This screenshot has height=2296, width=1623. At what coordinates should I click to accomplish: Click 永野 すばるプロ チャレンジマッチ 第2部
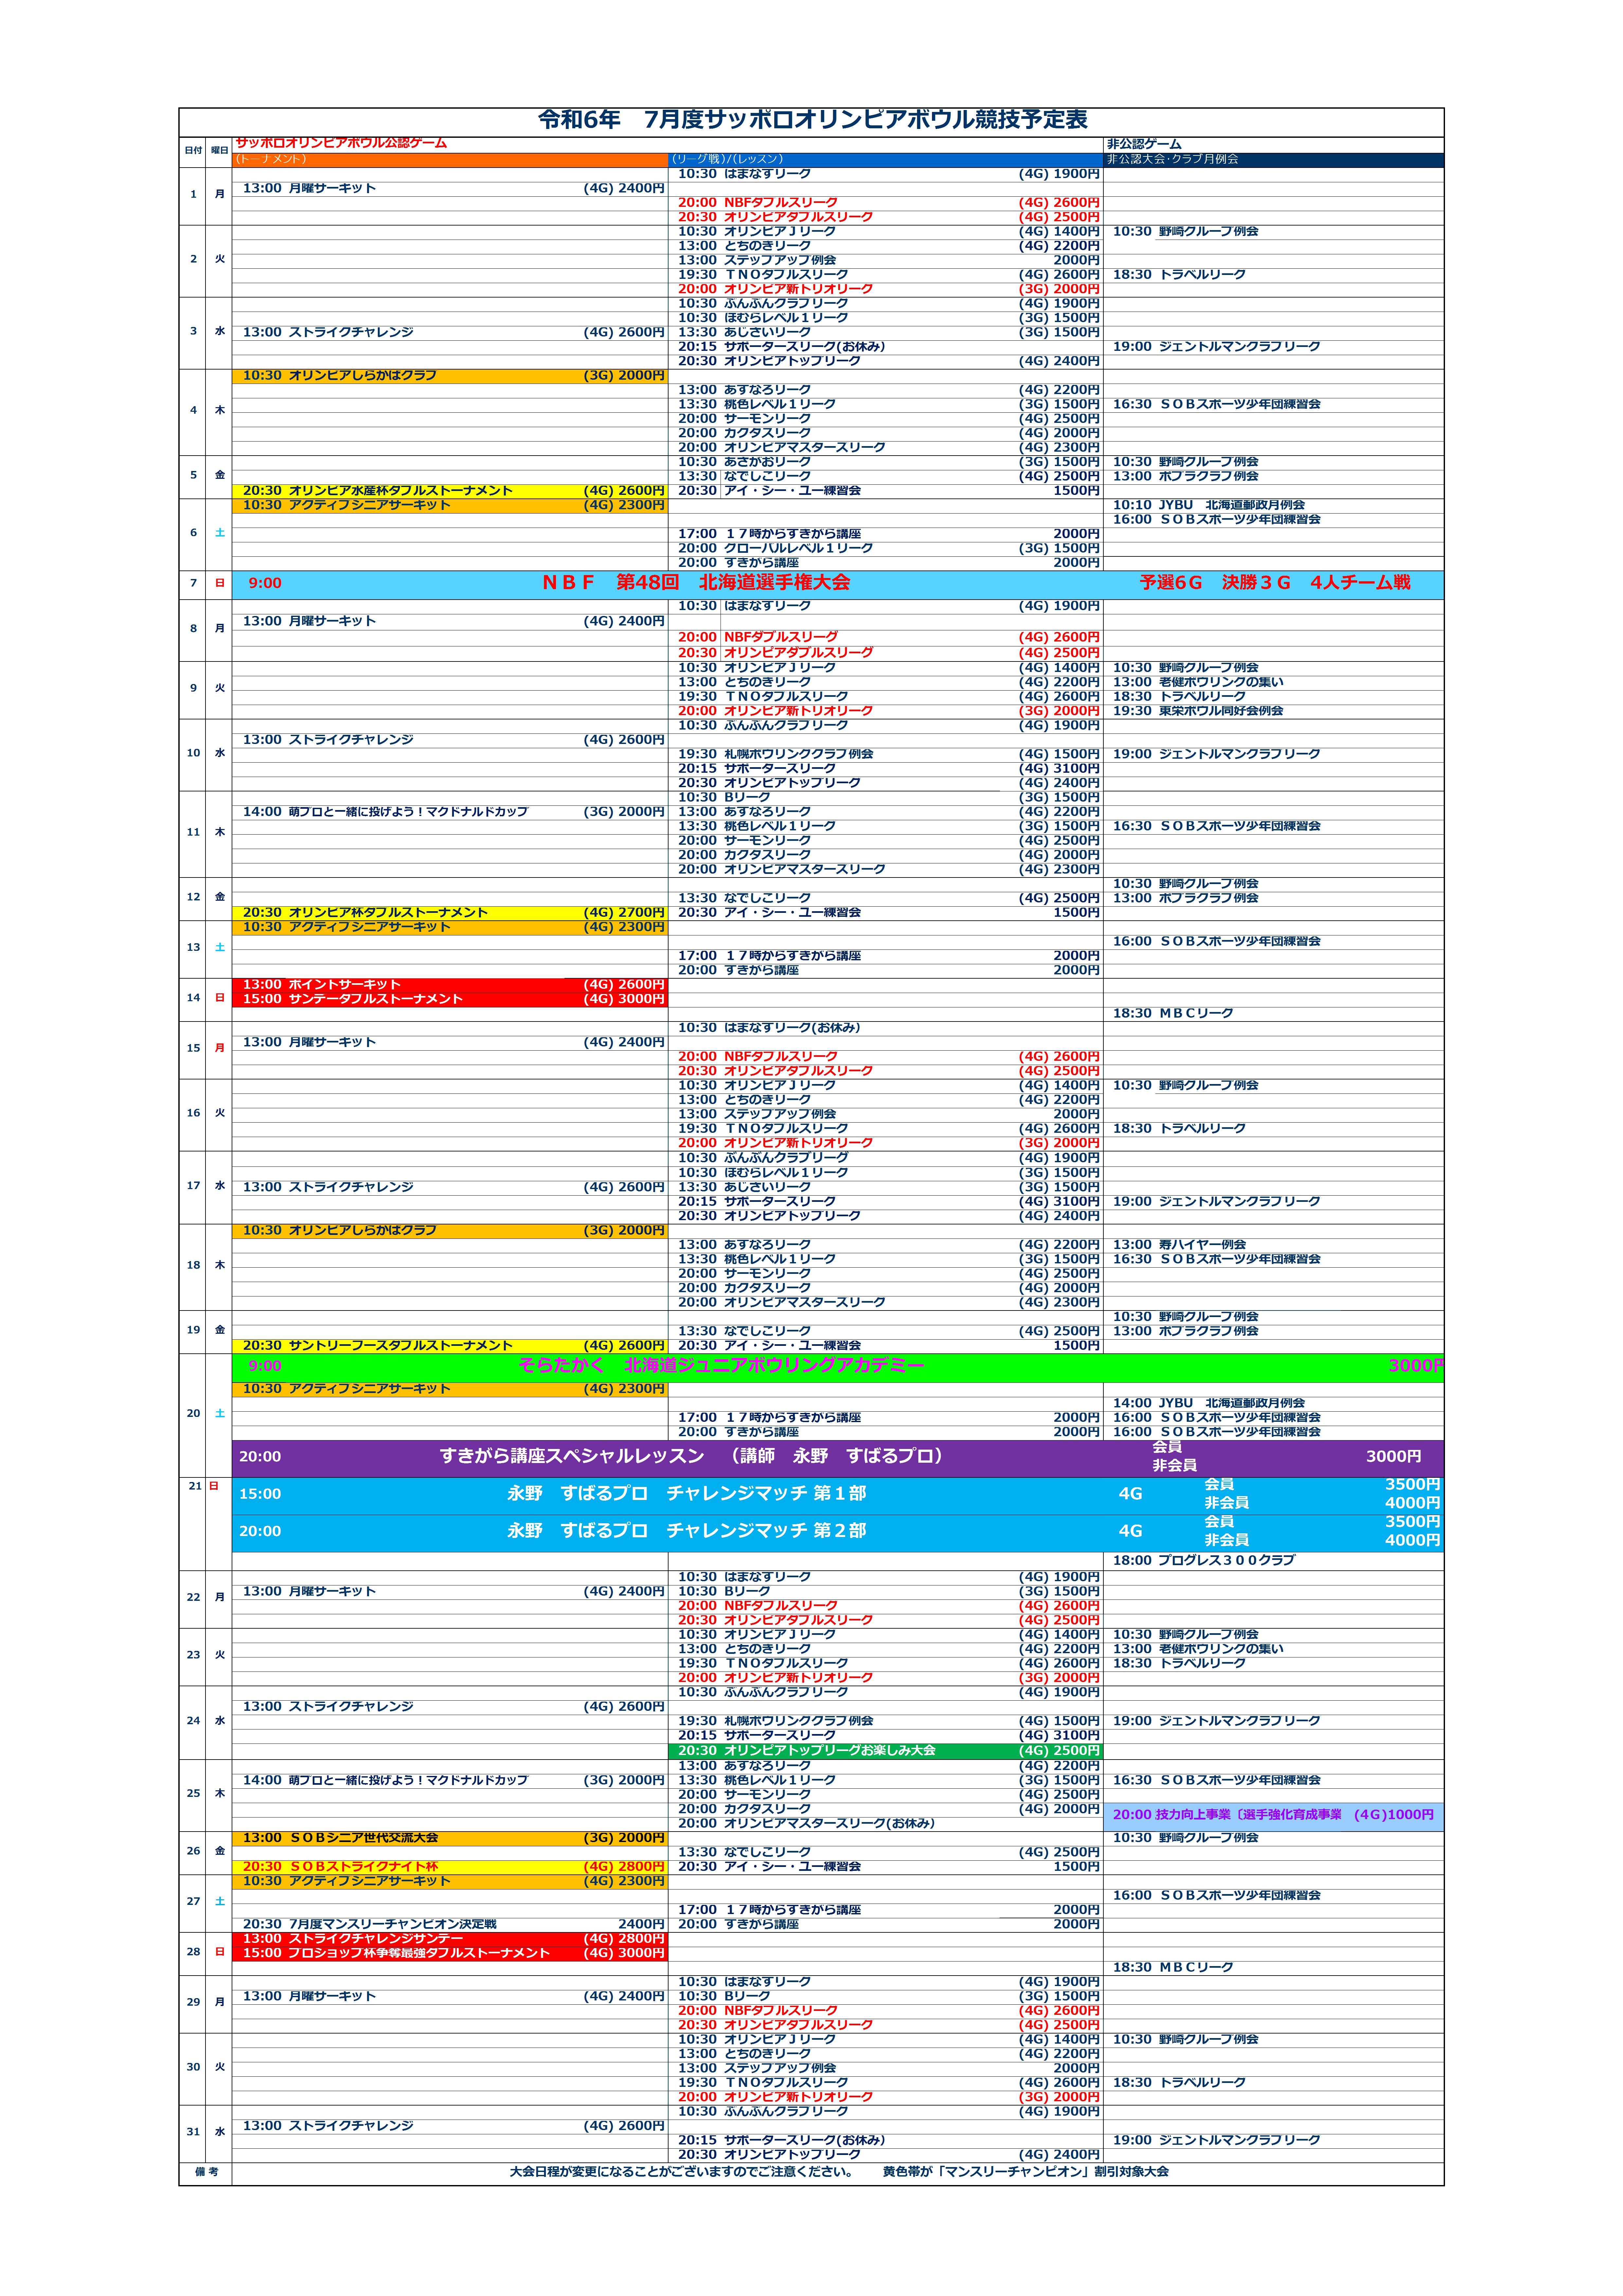click(x=687, y=1531)
